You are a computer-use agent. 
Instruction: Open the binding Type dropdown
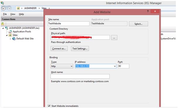(x=62, y=66)
